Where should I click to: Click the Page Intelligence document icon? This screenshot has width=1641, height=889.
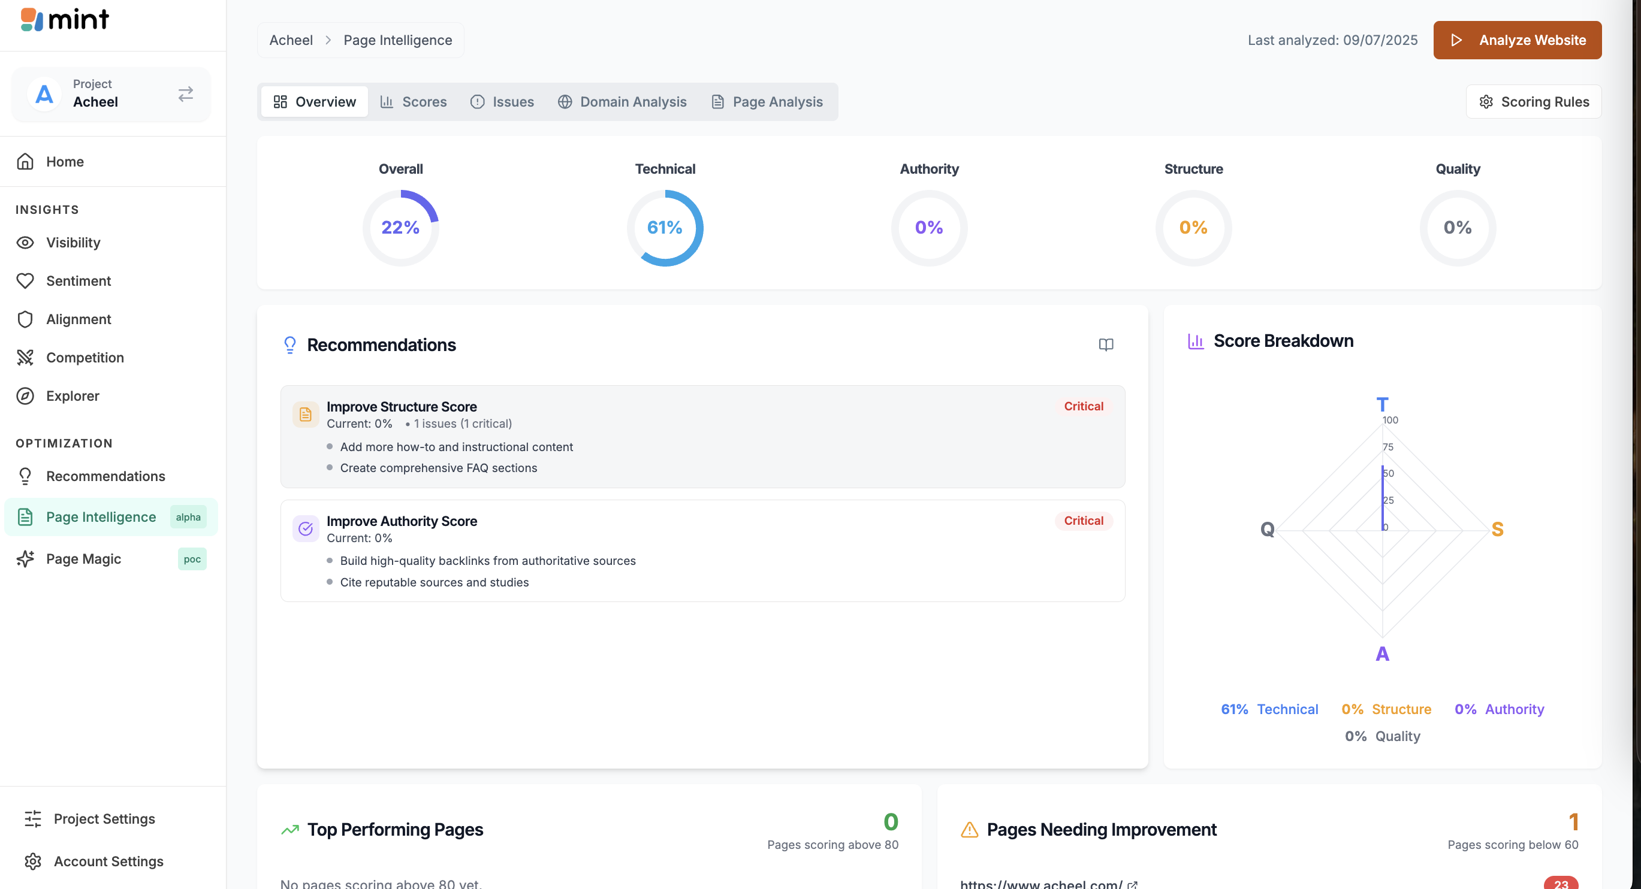coord(25,517)
